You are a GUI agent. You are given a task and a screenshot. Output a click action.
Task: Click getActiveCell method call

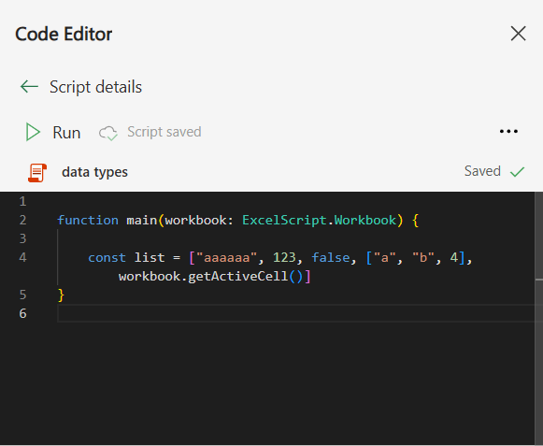click(238, 277)
